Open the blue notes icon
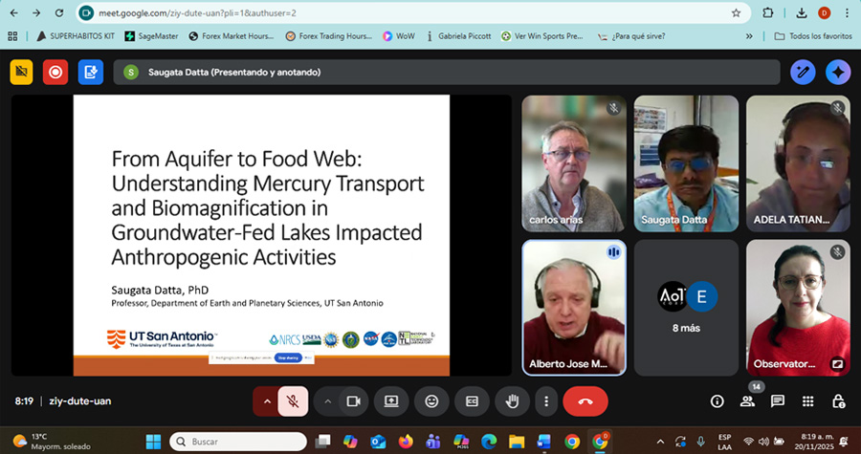The height and width of the screenshot is (454, 861). coord(91,72)
